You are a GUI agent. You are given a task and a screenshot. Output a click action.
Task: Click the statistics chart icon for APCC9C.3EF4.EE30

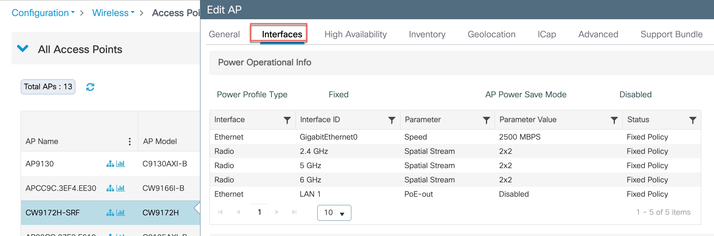[120, 188]
